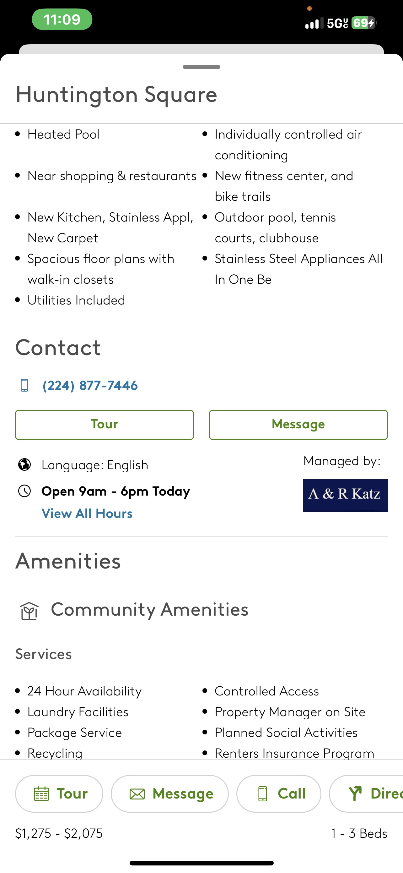Tap the battery indicator in the status bar
The height and width of the screenshot is (873, 403).
coord(364,23)
